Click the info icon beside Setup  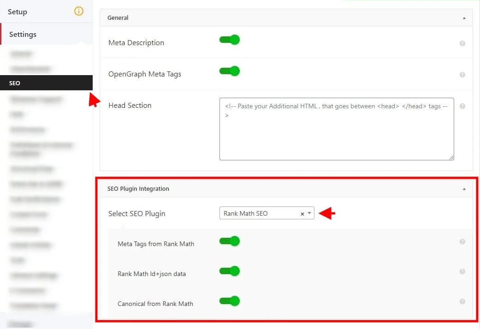[79, 12]
